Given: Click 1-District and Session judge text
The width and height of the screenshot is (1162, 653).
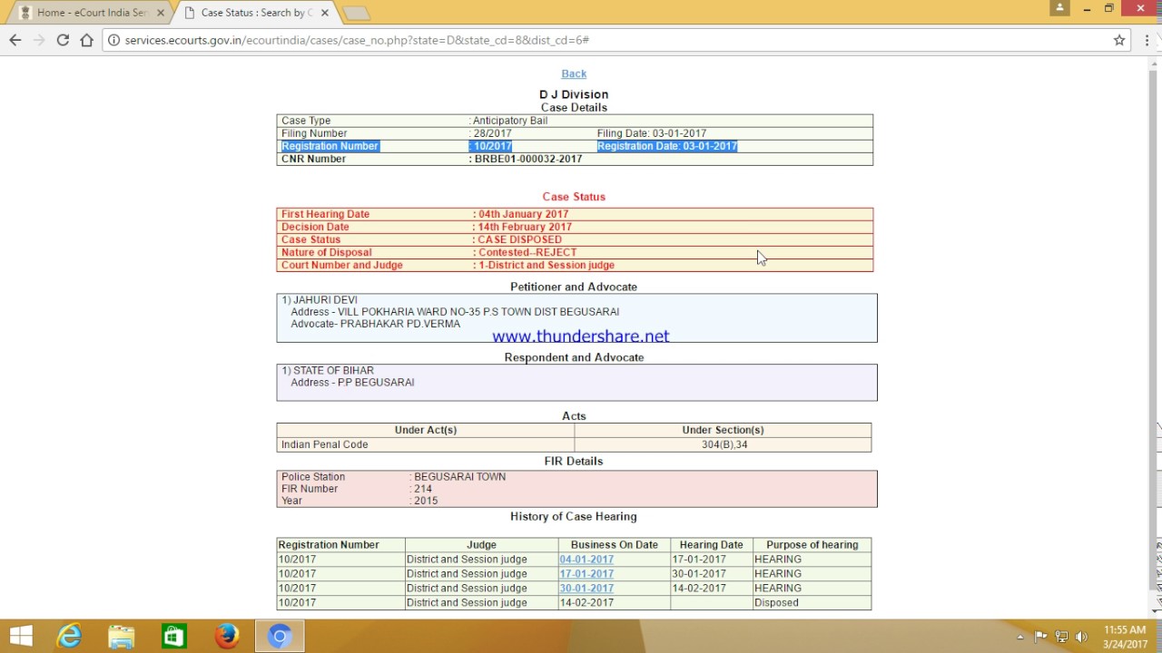Looking at the screenshot, I should tap(547, 265).
